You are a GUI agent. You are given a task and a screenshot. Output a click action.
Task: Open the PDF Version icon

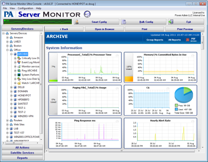point(188,40)
